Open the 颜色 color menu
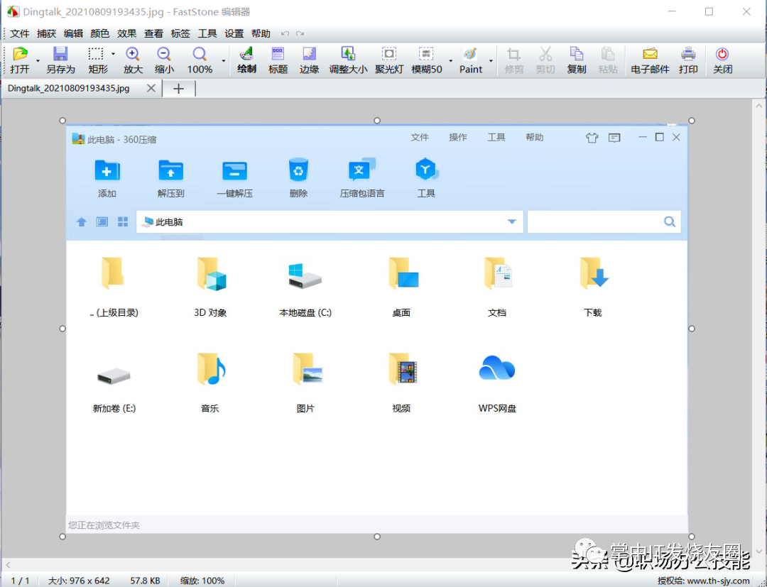Screen dimensions: 767x587 (x=100, y=34)
